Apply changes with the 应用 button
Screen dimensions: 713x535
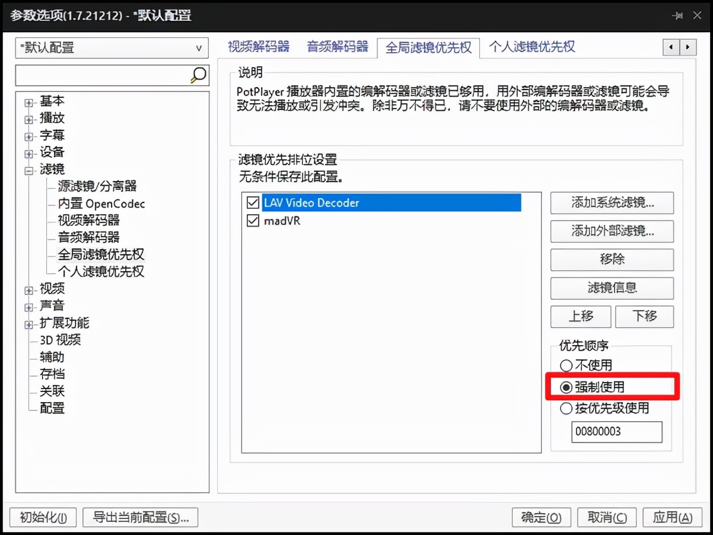(x=672, y=517)
